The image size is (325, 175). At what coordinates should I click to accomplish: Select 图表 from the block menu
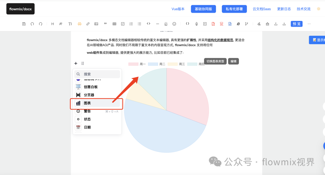(x=97, y=103)
